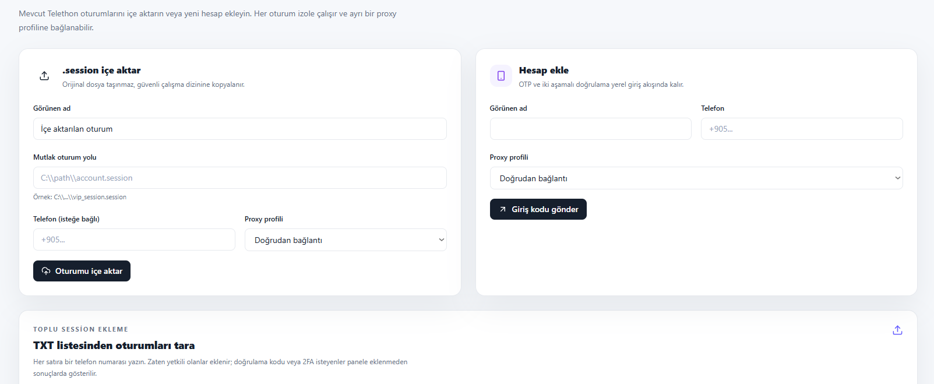Click the cloud icon on the Oturumu içe aktar button
Image resolution: width=934 pixels, height=384 pixels.
coord(46,271)
